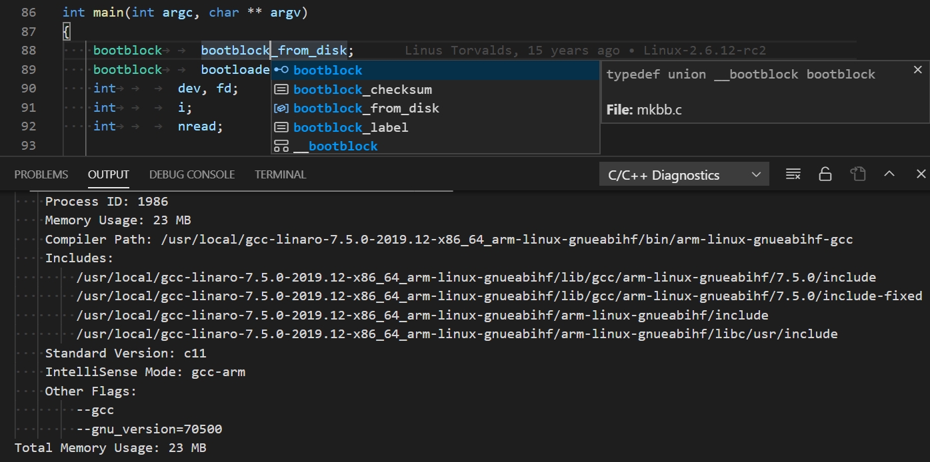The image size is (930, 462).
Task: Click the Other Flags: heading line
Action: pyautogui.click(x=91, y=391)
